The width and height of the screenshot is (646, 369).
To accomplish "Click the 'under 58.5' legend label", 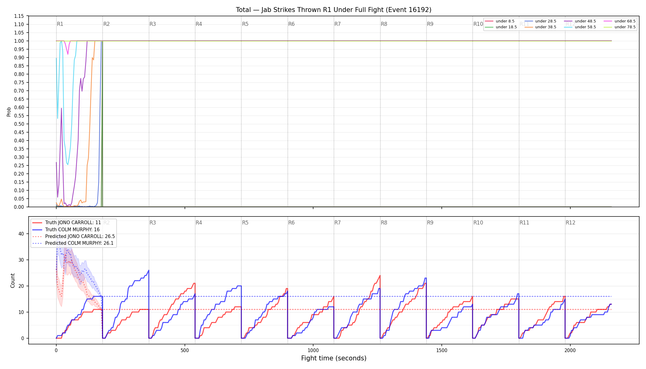I will pos(585,27).
